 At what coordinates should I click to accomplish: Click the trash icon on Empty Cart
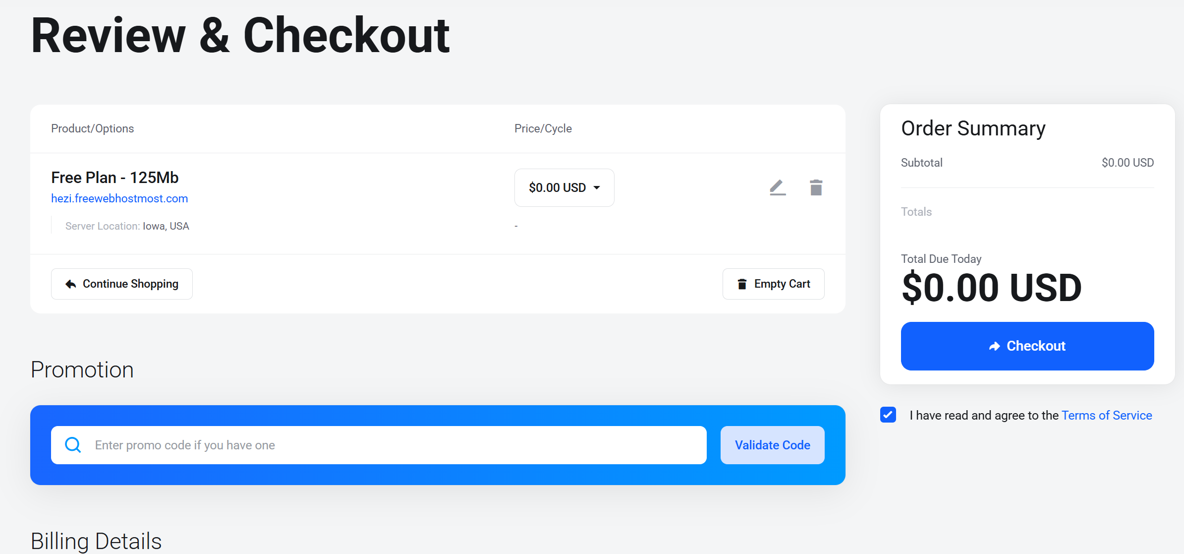742,284
